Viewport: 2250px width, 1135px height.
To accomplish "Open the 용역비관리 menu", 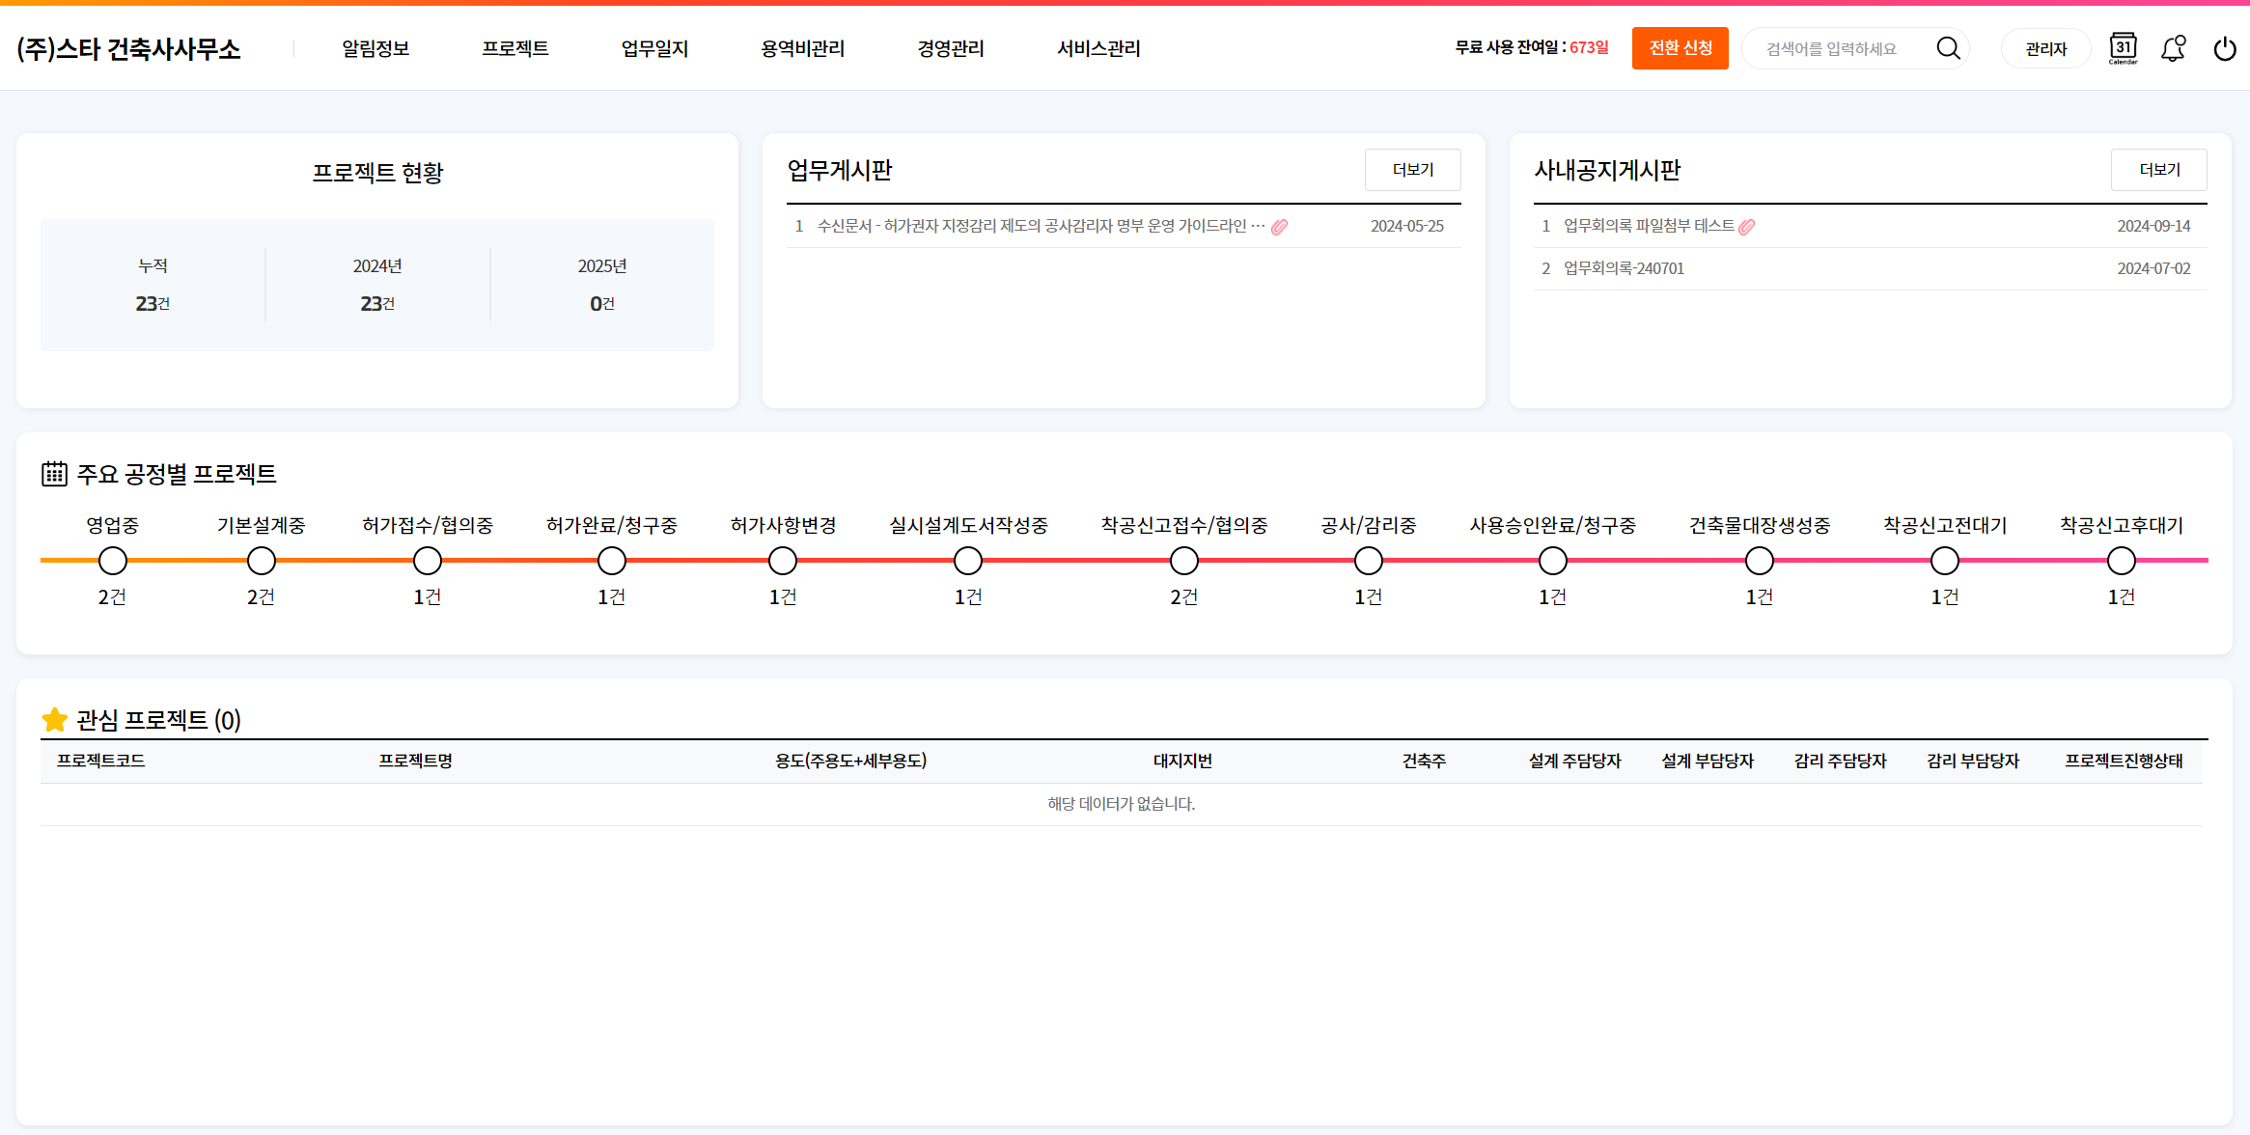I will click(x=802, y=48).
